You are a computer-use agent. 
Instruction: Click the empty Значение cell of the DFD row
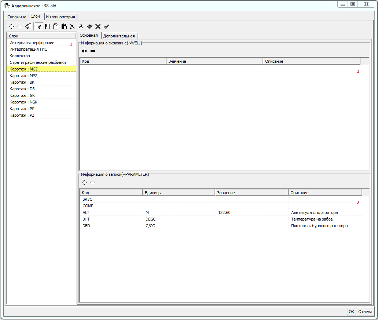click(252, 226)
